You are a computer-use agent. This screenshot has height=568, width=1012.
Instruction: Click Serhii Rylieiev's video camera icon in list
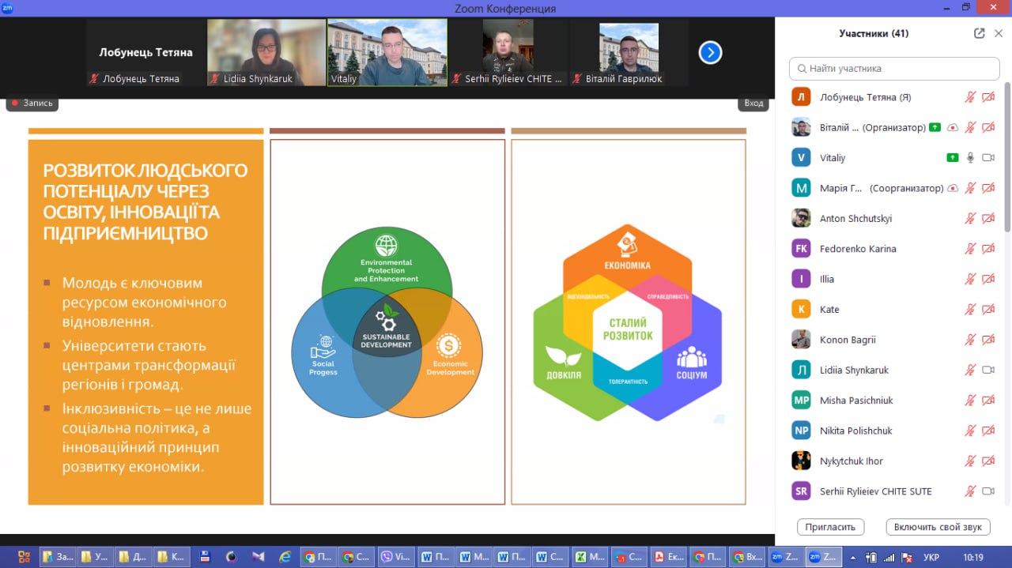pyautogui.click(x=988, y=491)
